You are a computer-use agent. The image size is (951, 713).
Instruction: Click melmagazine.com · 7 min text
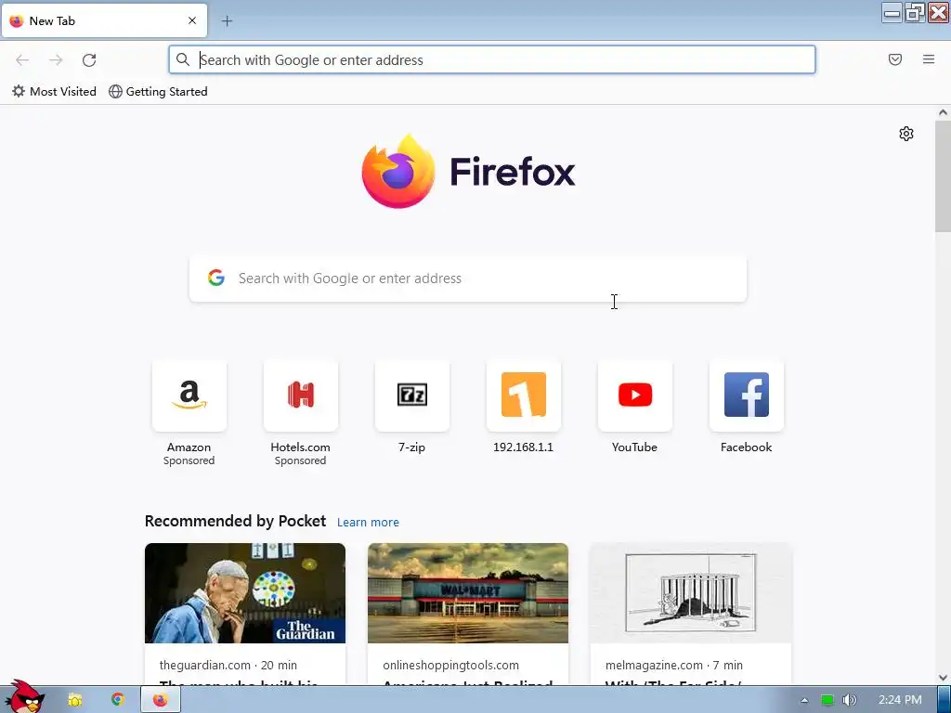(x=674, y=665)
